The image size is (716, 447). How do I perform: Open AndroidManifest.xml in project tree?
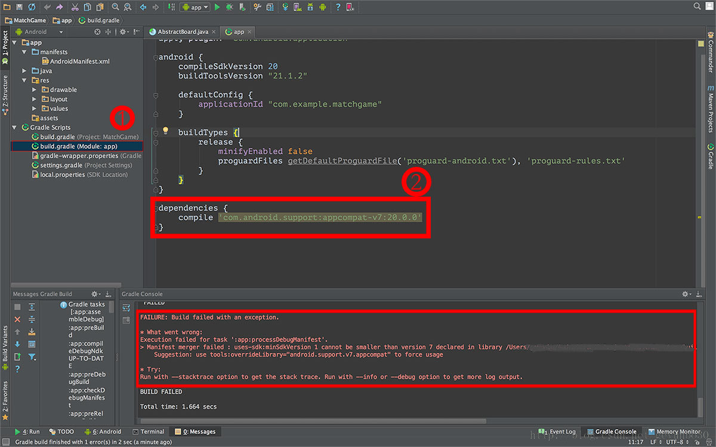coord(79,61)
